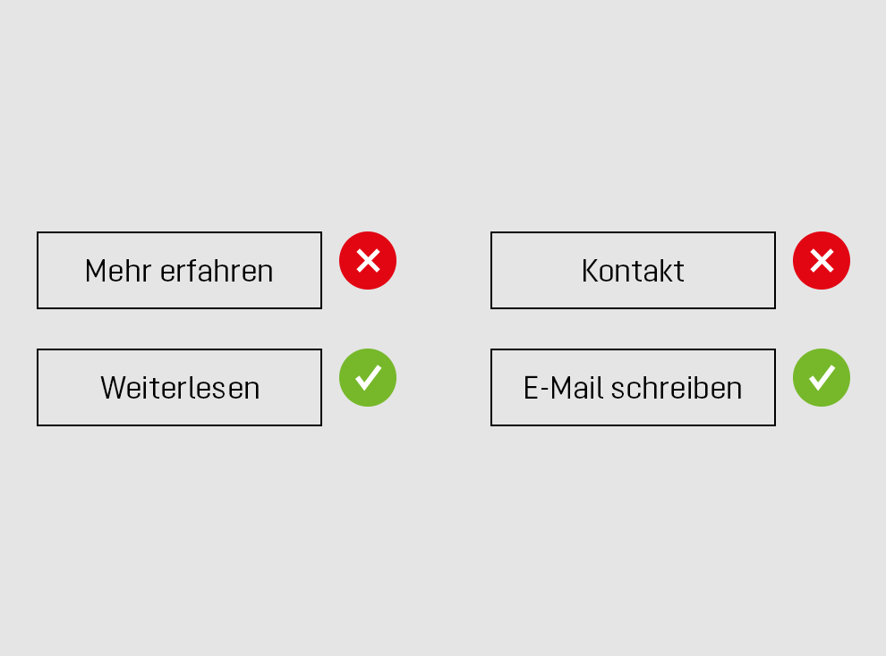Click green checkmark beside E-Mail schreiben

(x=822, y=377)
